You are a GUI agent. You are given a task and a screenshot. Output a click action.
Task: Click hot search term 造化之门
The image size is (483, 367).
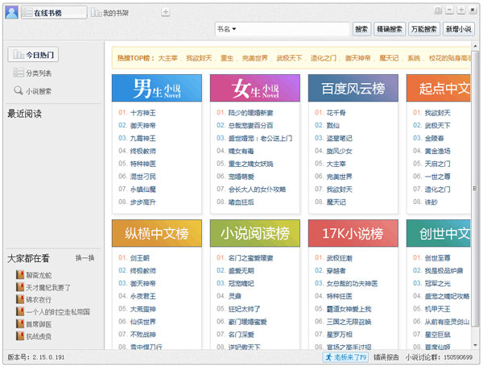click(x=324, y=58)
